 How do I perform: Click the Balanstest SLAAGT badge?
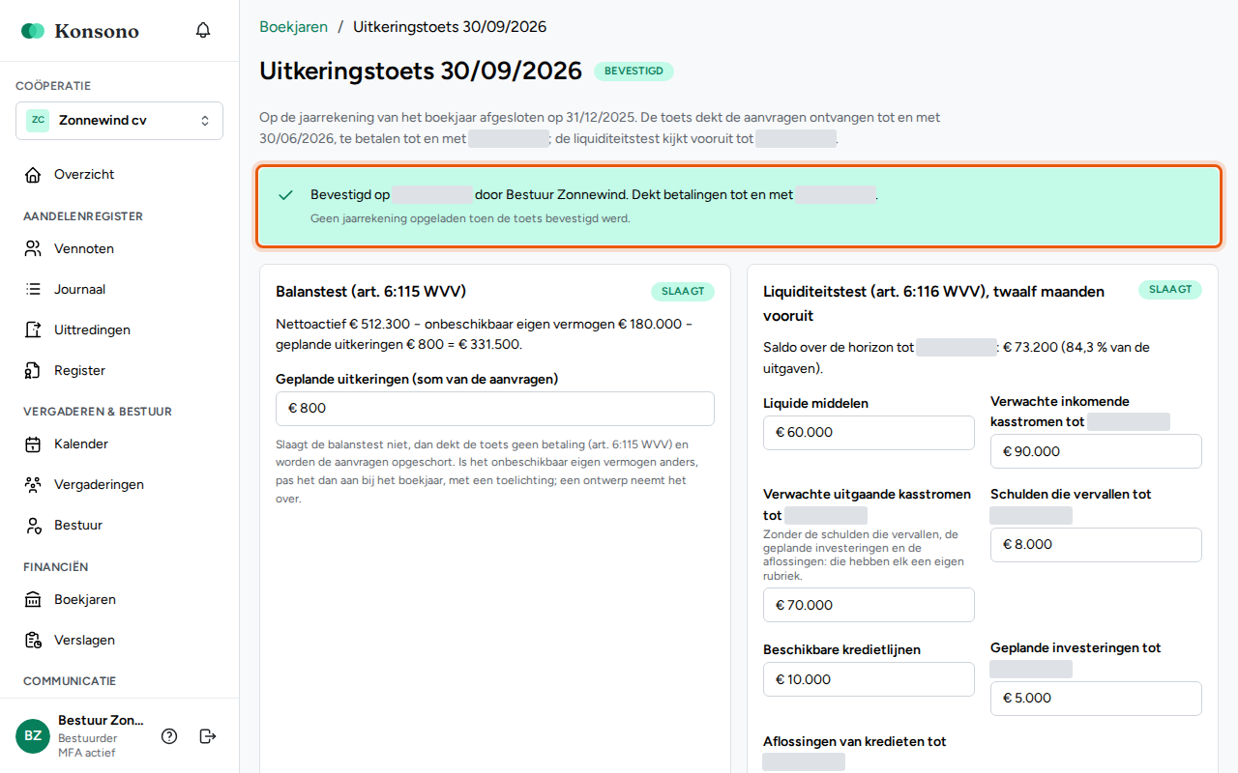(x=683, y=292)
